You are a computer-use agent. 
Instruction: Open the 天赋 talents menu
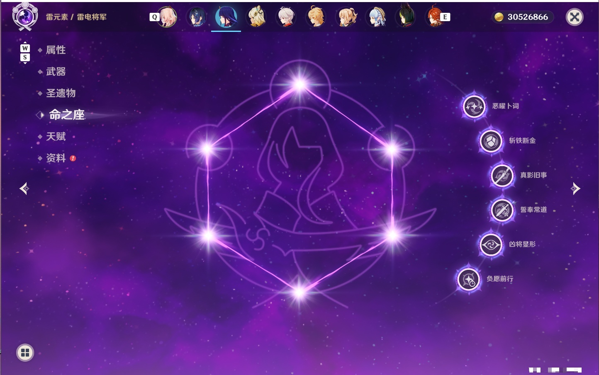pos(56,136)
